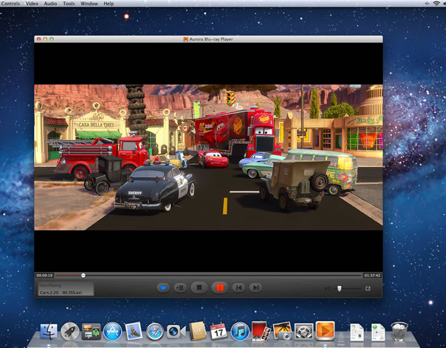Go back to the previous chapter

(x=237, y=287)
